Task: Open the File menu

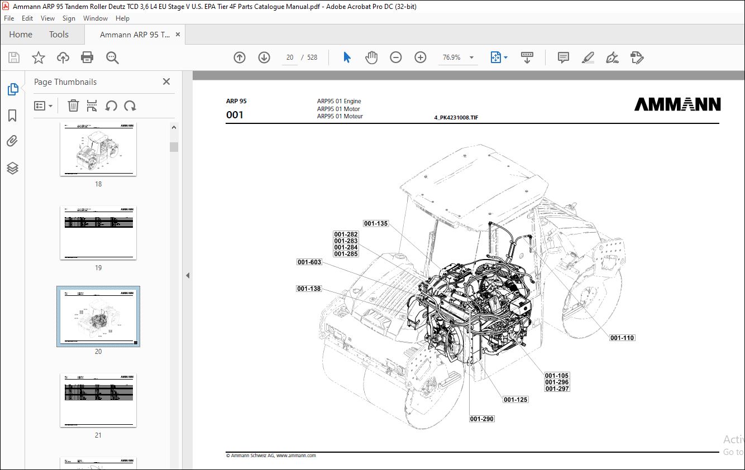Action: click(x=9, y=18)
